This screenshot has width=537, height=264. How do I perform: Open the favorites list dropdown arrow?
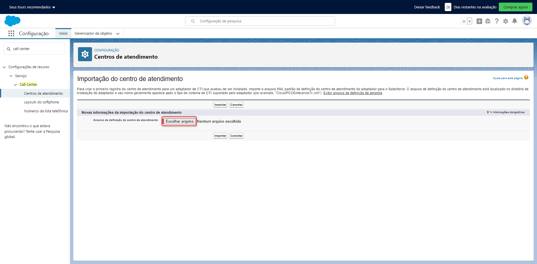470,21
